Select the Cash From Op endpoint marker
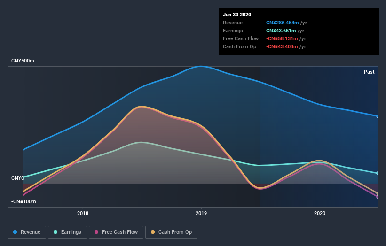 [x=378, y=193]
